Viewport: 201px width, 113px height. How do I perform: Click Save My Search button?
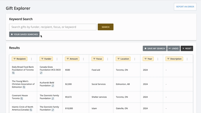coord(155,48)
